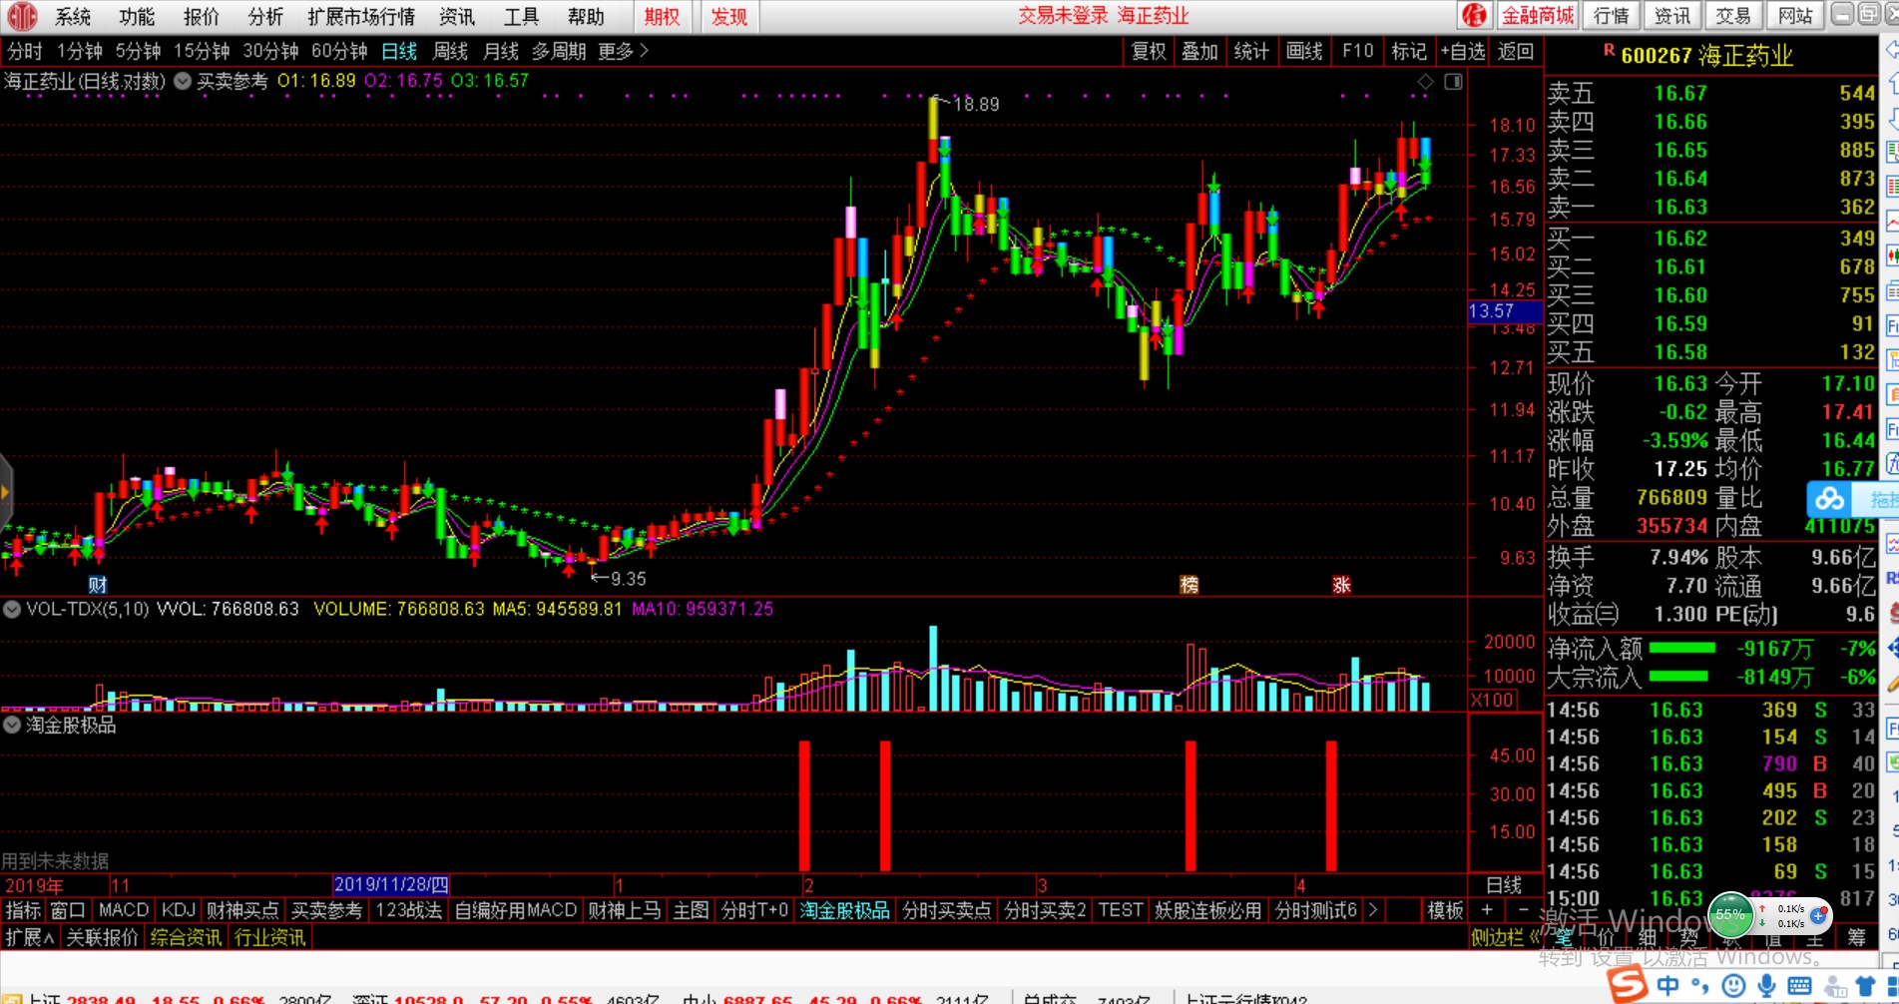The image size is (1899, 1004).
Task: Click the R margin-trading flag by 600267
Action: [x=1609, y=50]
